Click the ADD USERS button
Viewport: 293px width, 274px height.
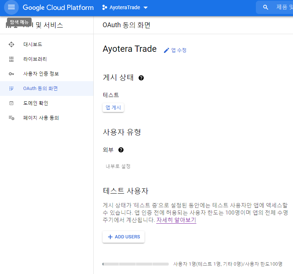pyautogui.click(x=124, y=237)
